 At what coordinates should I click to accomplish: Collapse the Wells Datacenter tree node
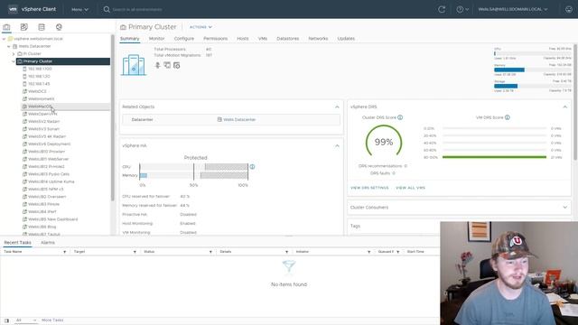(x=9, y=46)
